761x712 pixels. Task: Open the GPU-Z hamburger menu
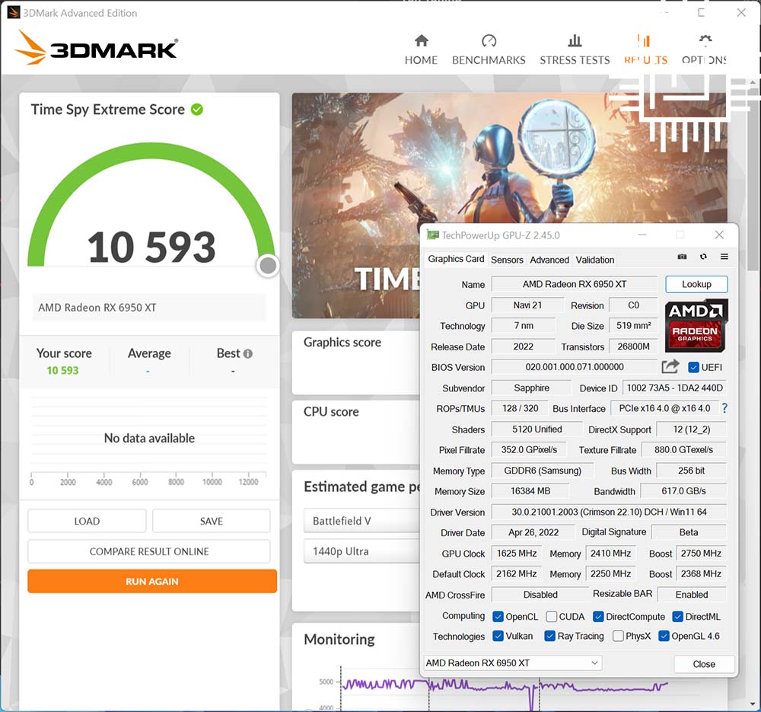[x=724, y=257]
